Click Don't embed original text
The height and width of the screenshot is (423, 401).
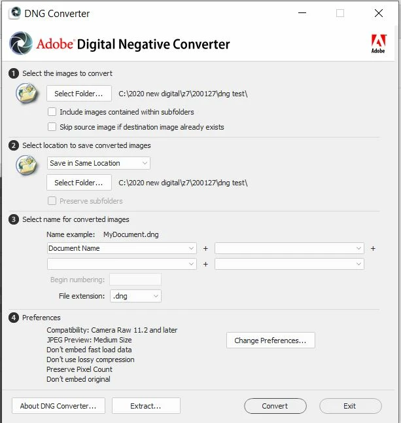click(x=78, y=379)
